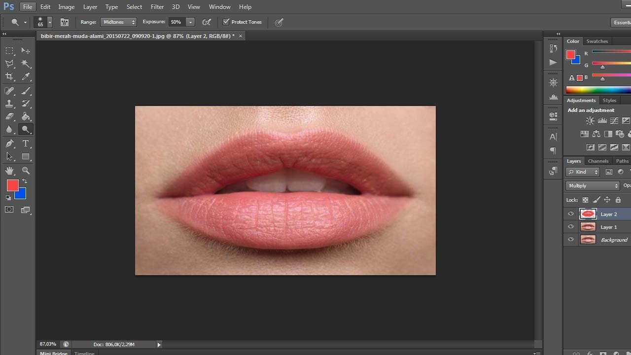631x355 pixels.
Task: Hide the Background layer eye
Action: coord(571,240)
